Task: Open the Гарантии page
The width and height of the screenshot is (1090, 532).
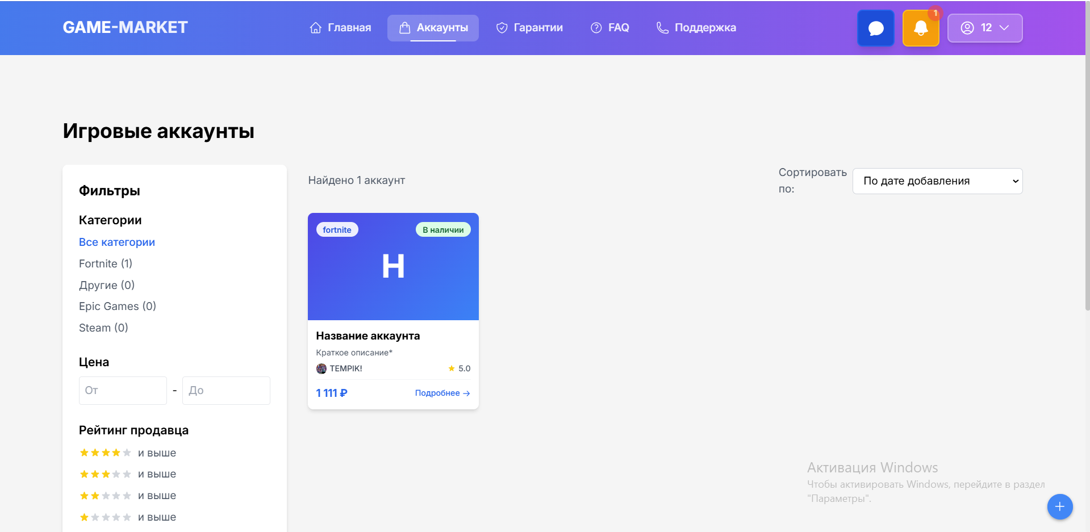Action: 529,28
